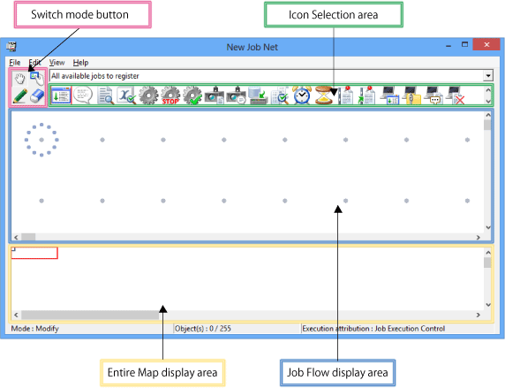Click the Job Flow area's horizontal scroll right arrow
Screen dimensions: 505x388
[479, 238]
